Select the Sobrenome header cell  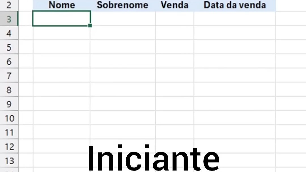coord(123,5)
